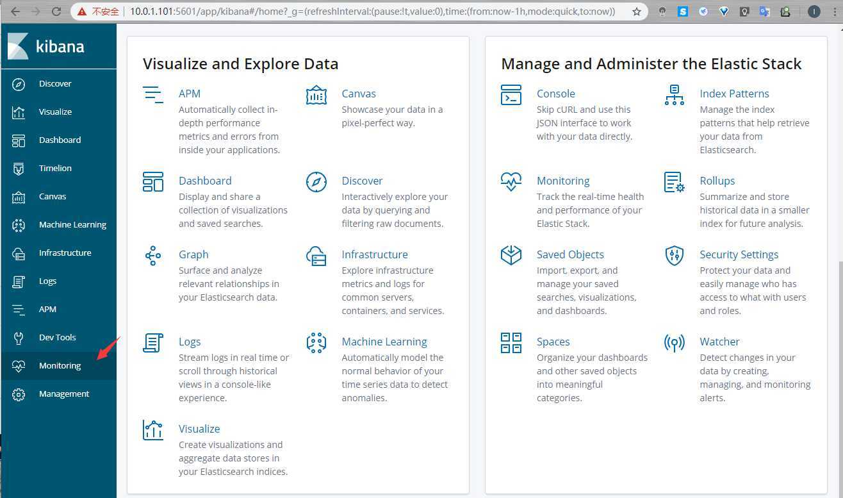The width and height of the screenshot is (843, 498).
Task: Click the Machine Learning card icon
Action: click(x=316, y=343)
